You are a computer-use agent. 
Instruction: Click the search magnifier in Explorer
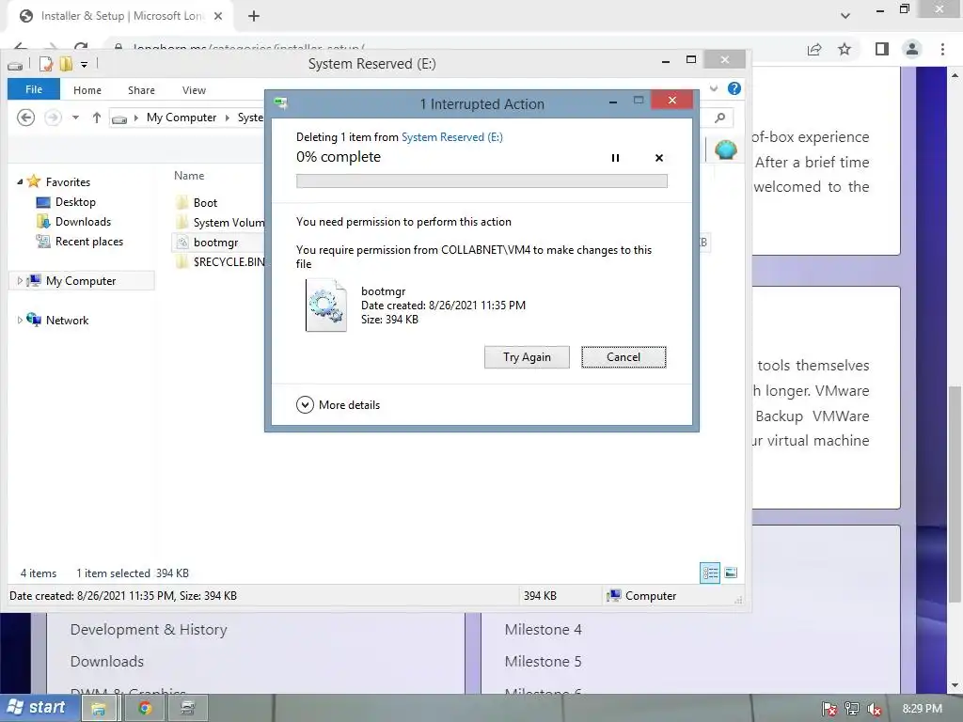(719, 118)
